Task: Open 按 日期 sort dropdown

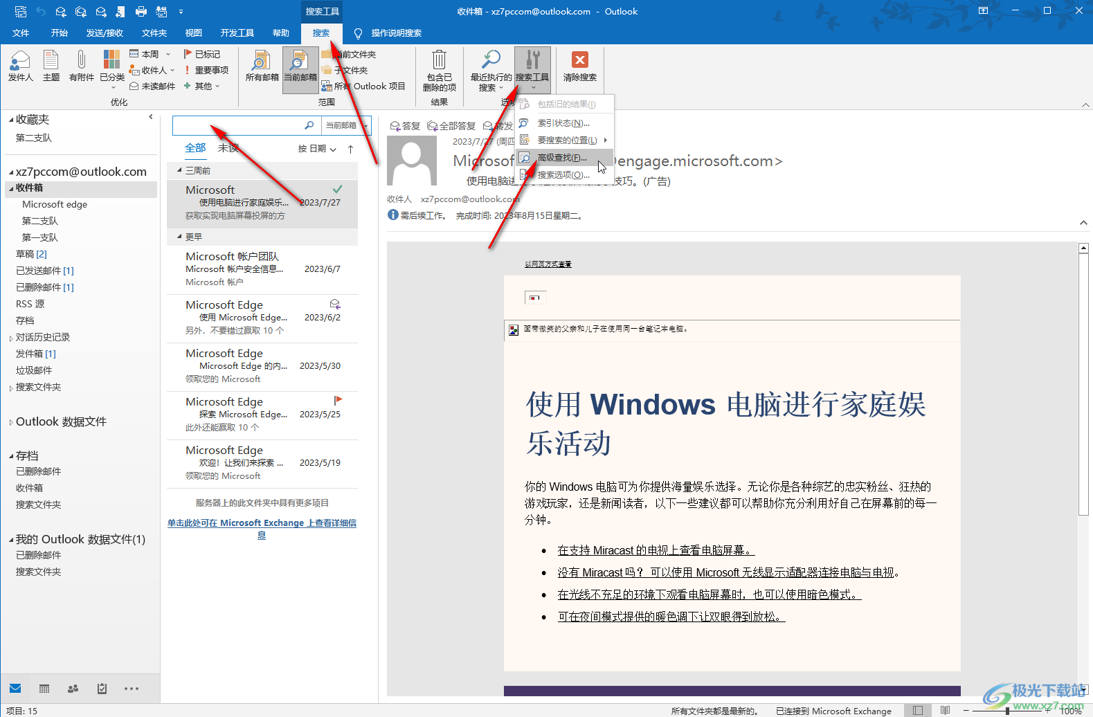Action: point(317,148)
